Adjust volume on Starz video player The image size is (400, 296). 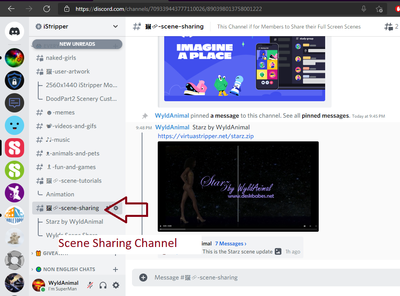(x=305, y=226)
